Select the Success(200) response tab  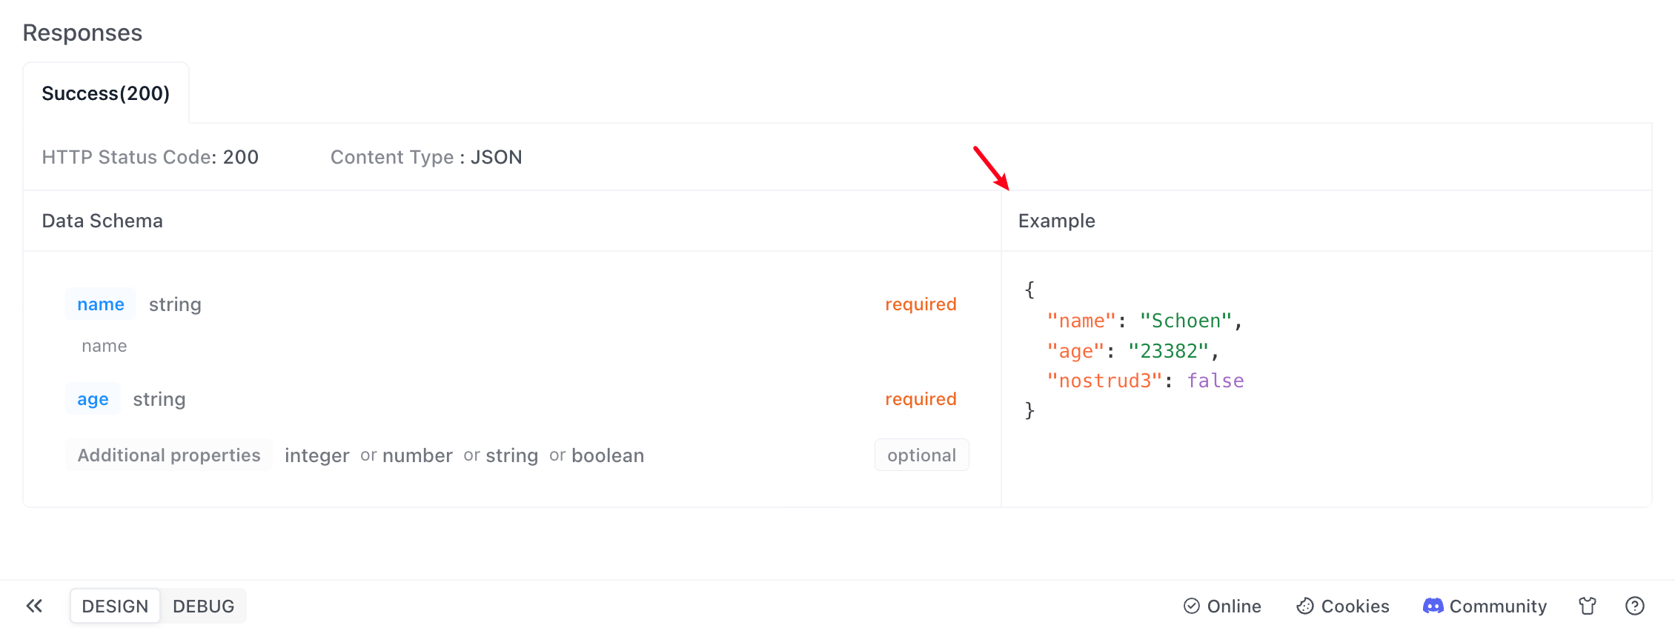tap(106, 93)
